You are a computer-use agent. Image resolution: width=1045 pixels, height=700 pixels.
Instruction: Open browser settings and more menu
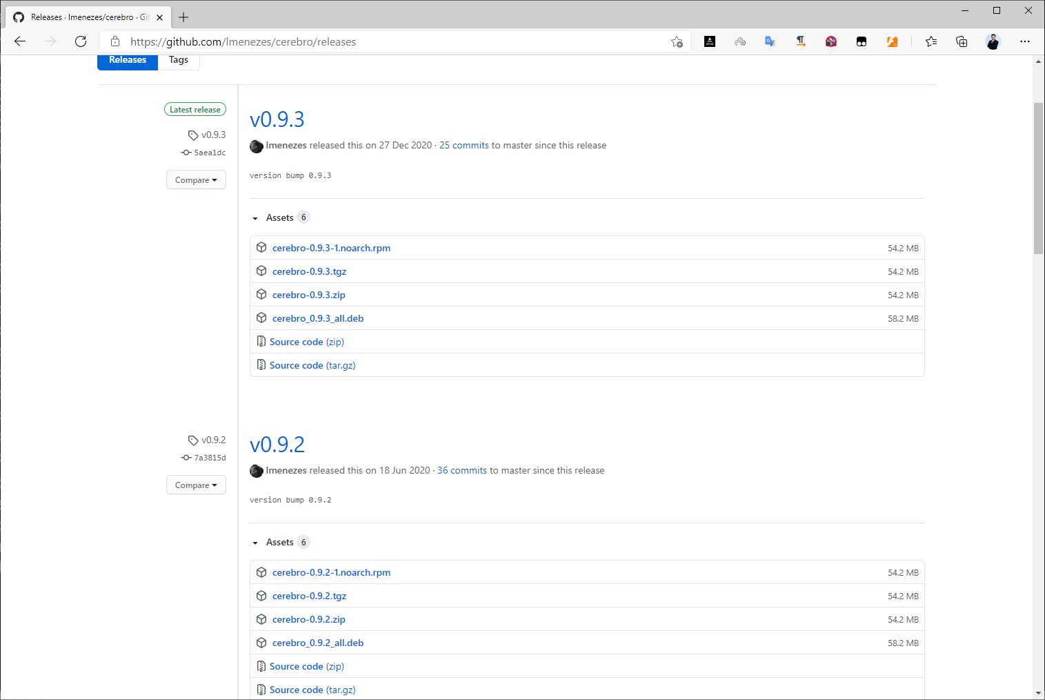point(1025,41)
